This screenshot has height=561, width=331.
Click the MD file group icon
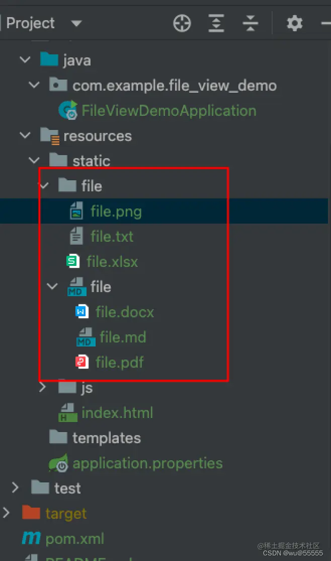(x=77, y=286)
